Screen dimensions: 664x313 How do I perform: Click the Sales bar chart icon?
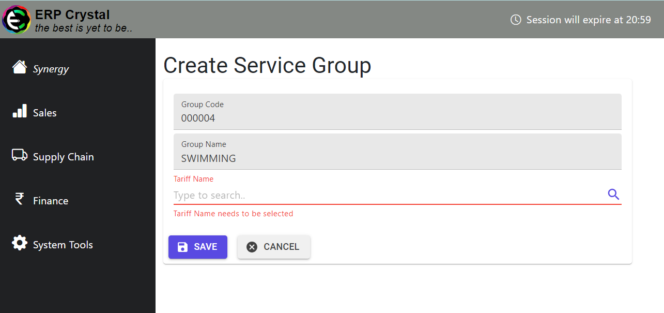coord(19,110)
